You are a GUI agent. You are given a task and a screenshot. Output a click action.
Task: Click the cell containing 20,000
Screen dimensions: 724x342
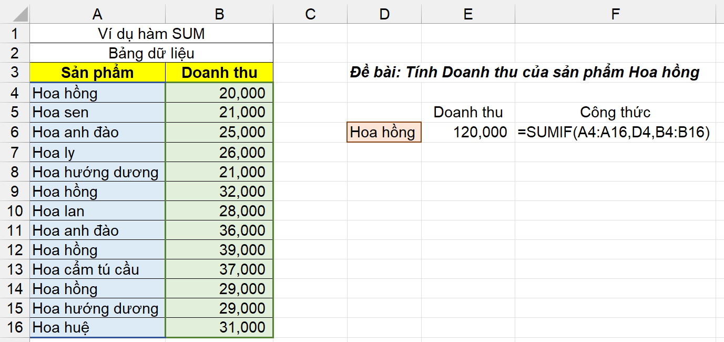tap(219, 93)
